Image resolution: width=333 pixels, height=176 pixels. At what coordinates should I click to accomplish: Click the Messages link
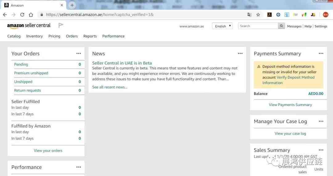click(x=294, y=26)
